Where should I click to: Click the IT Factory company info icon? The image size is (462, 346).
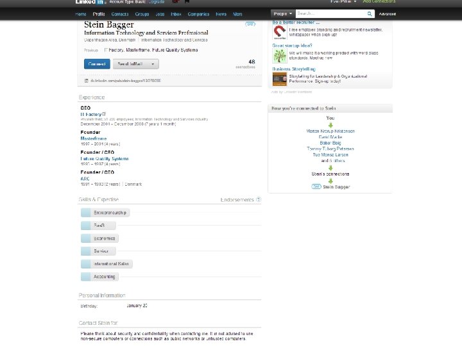(104, 114)
